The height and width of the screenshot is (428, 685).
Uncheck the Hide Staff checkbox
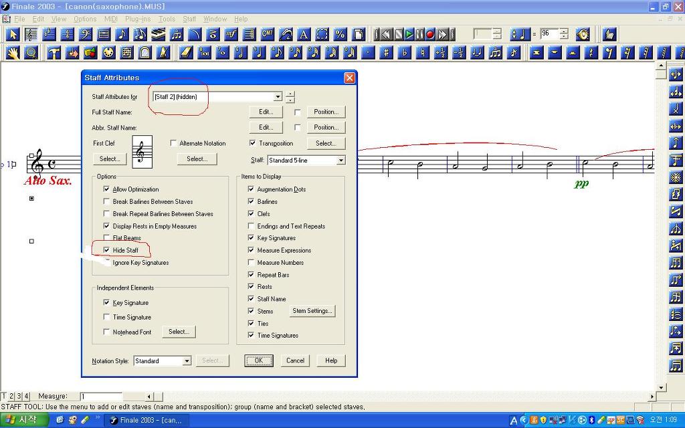[x=106, y=250]
